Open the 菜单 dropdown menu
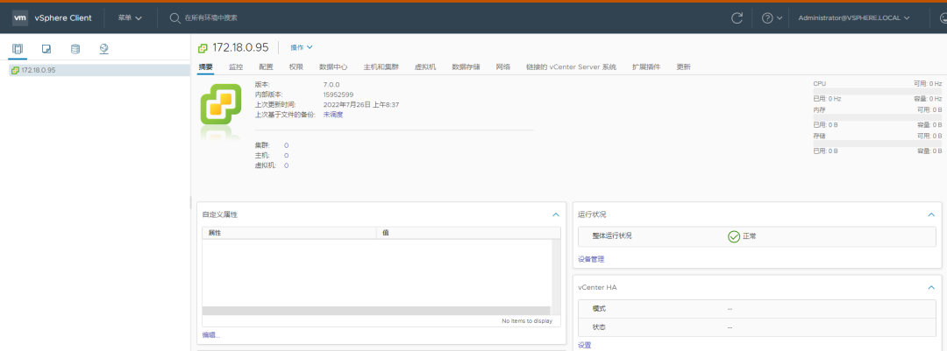This screenshot has width=947, height=351. 130,18
